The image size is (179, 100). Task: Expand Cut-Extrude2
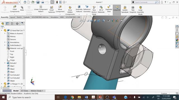(x=5, y=78)
